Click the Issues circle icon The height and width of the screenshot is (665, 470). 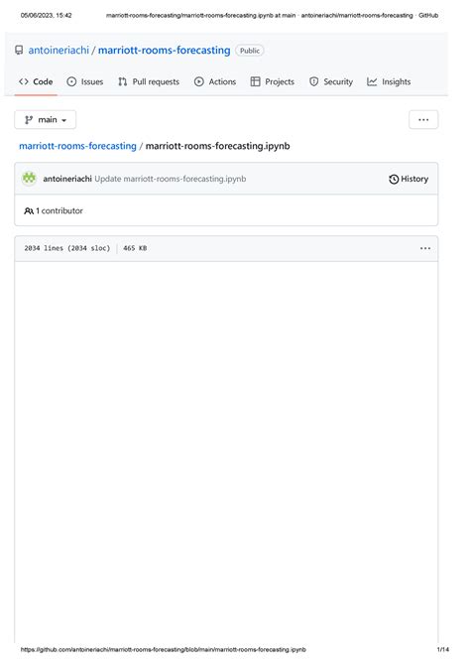71,81
